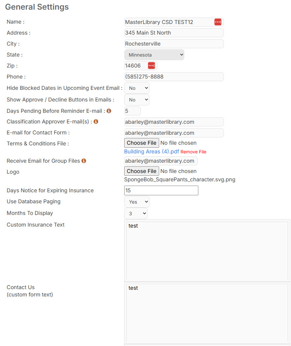
Task: Click the password manager icon in Name field
Action: [218, 22]
